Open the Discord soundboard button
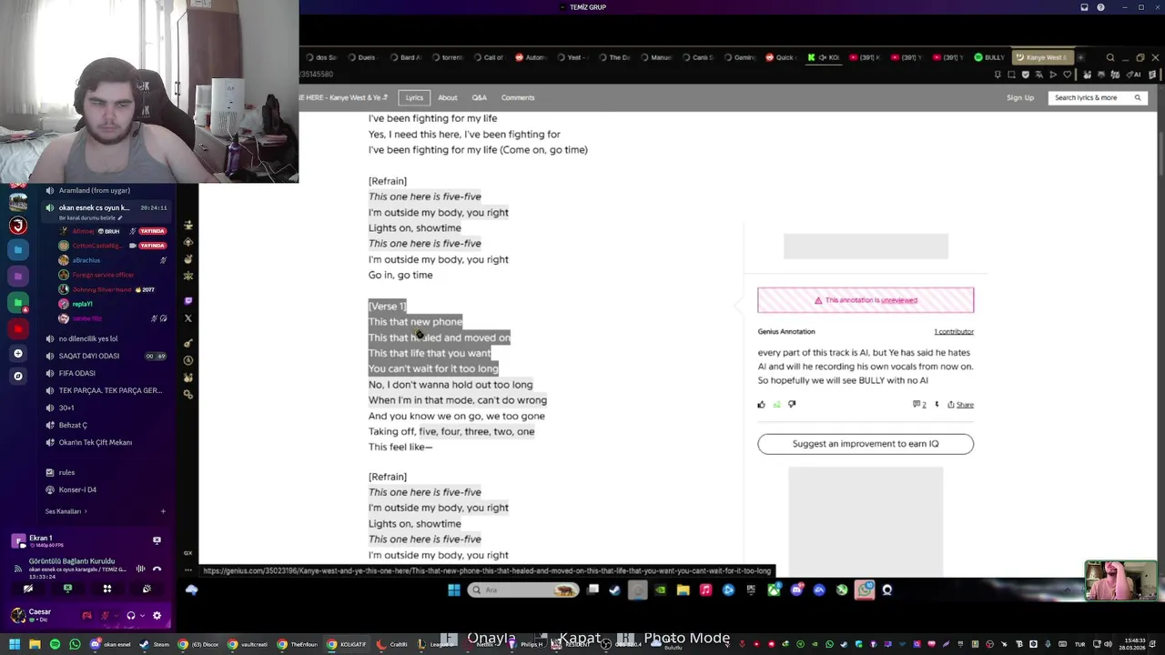Screen dimensions: 1165x655 click(x=147, y=589)
